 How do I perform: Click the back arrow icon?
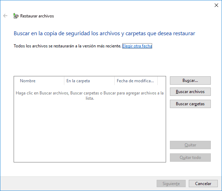pyautogui.click(x=5, y=16)
